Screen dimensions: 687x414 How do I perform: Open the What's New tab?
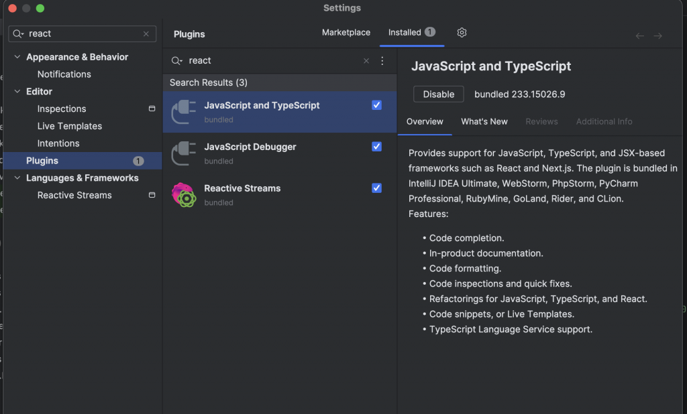click(x=484, y=122)
